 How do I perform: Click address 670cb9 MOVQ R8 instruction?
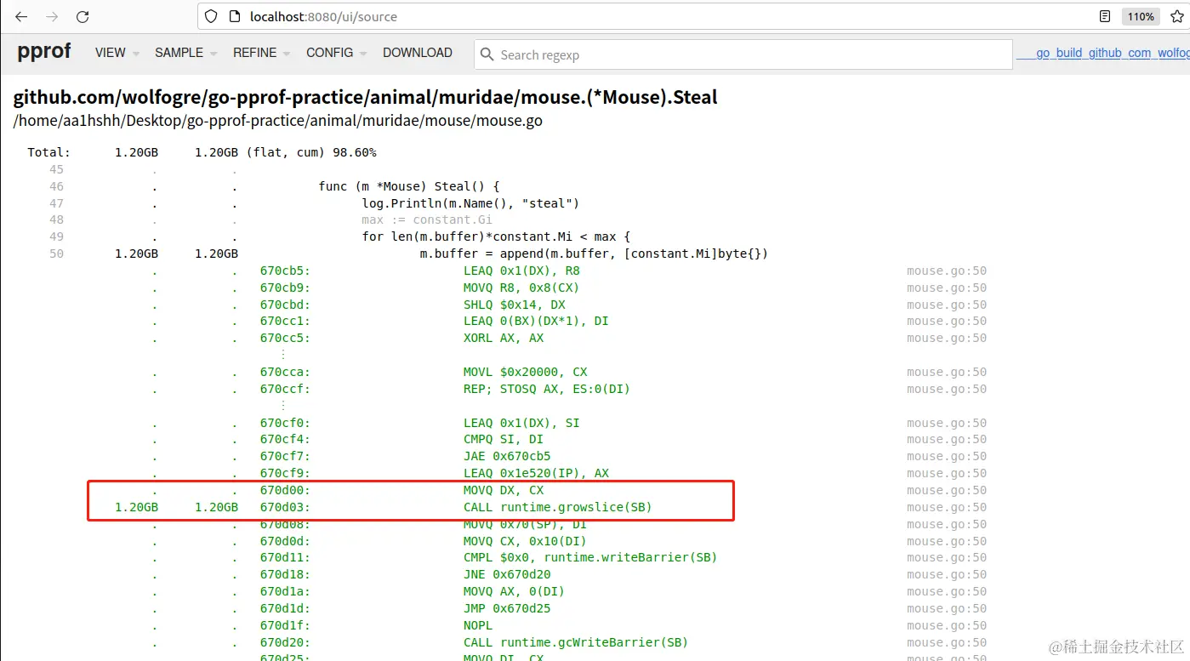tap(521, 288)
